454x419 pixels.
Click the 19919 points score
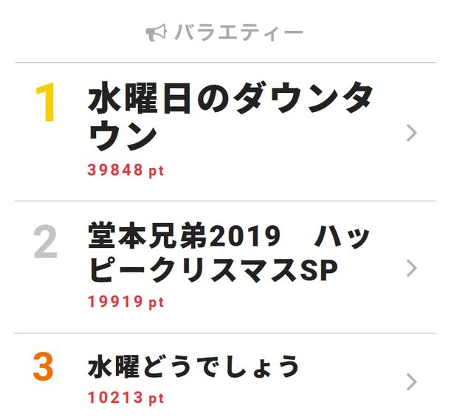coord(115,302)
